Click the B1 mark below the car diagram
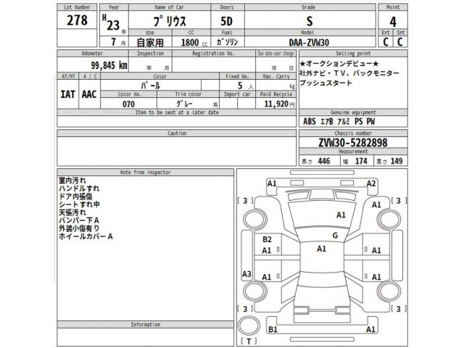464x348 pixels. [x=273, y=329]
